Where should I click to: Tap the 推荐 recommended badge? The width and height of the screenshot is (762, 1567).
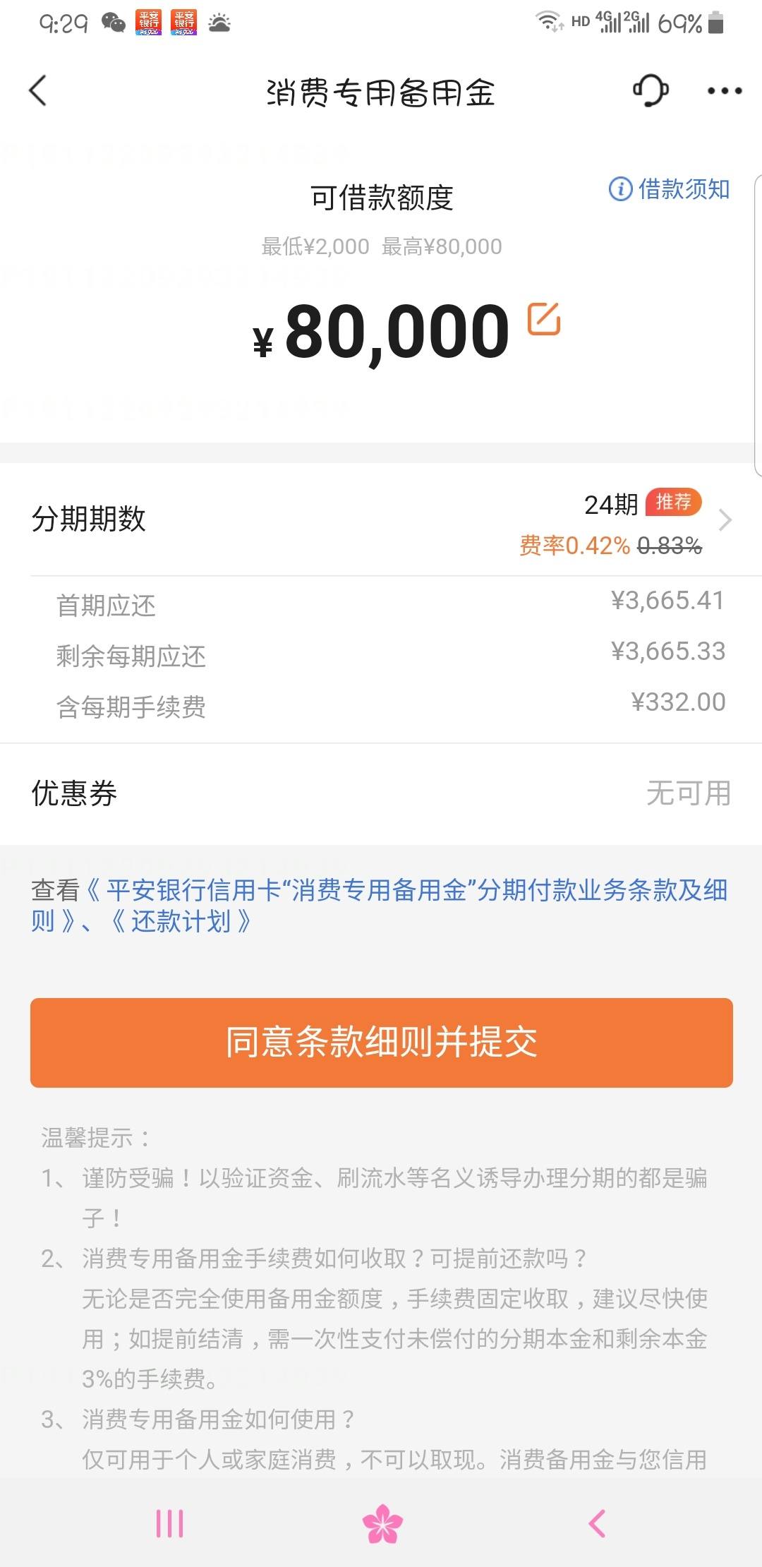674,502
